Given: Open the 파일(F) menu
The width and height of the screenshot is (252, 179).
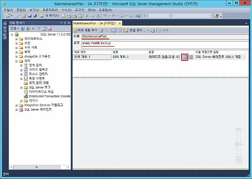Looking at the screenshot, I should 8,10.
